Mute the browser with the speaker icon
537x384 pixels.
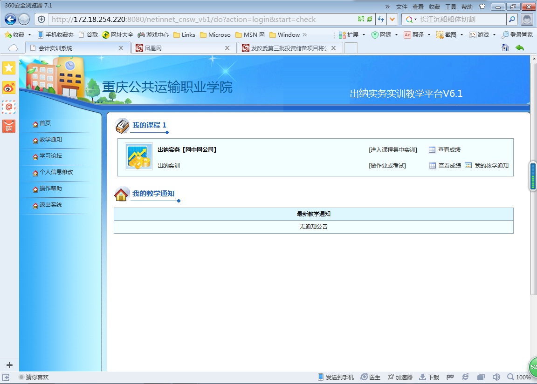coord(496,377)
